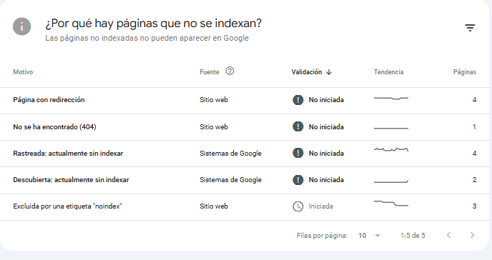Open the Página con redirección row
This screenshot has width=492, height=260.
(245, 101)
